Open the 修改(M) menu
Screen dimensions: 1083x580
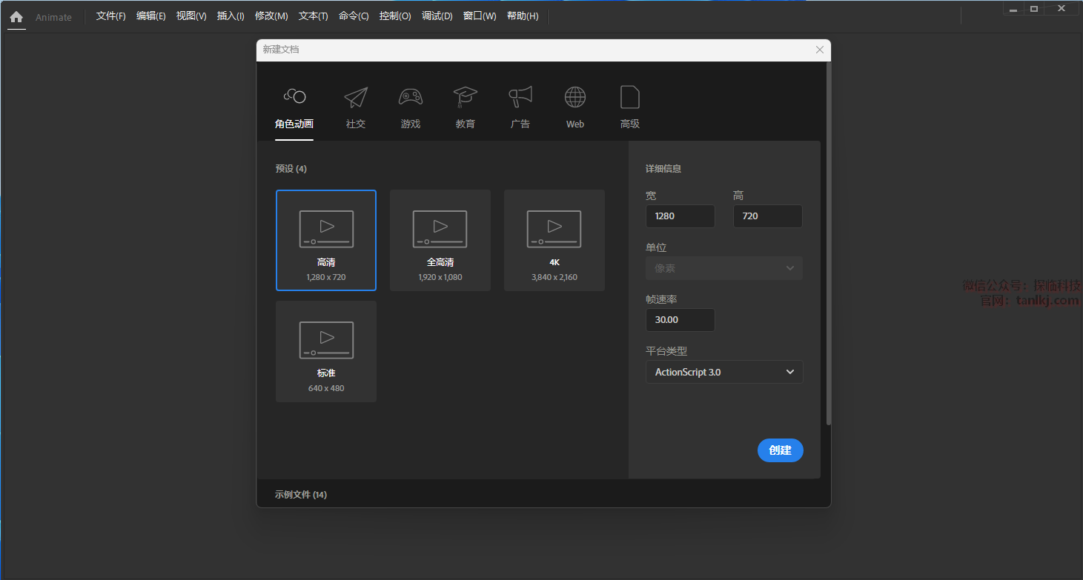click(271, 16)
